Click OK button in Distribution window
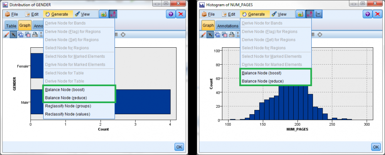 click(179, 147)
